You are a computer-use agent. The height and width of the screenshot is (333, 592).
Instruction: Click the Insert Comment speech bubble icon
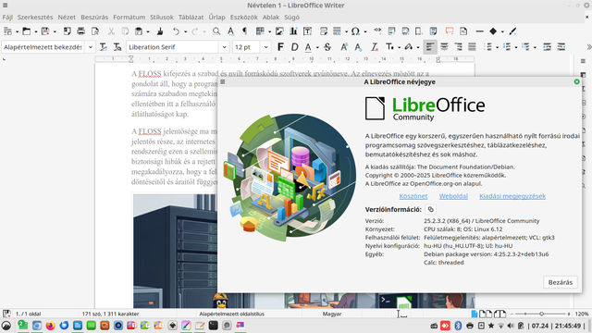(x=450, y=31)
